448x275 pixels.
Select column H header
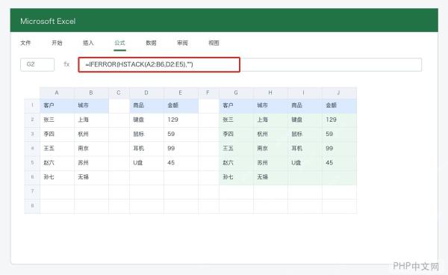(x=270, y=93)
